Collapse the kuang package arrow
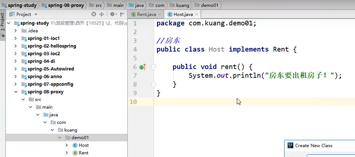 [53, 130]
